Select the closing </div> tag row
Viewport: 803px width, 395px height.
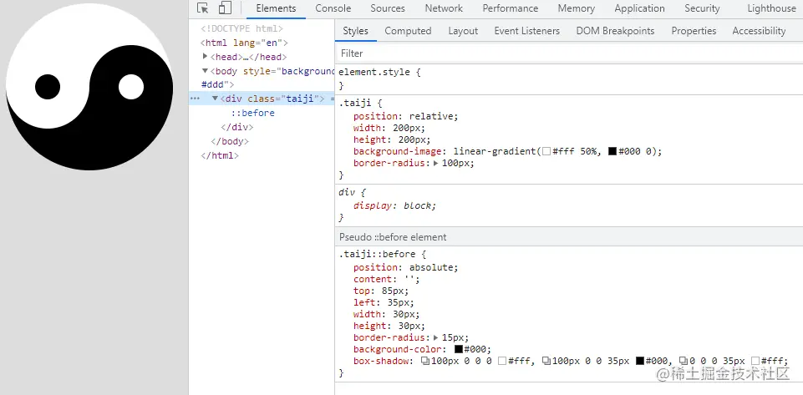(x=237, y=127)
